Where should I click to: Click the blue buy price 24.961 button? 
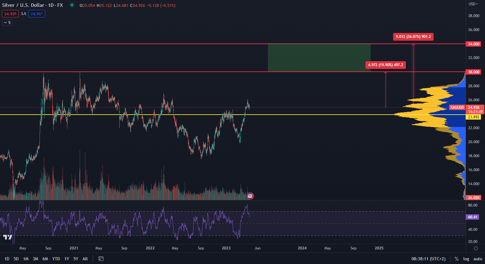[37, 14]
